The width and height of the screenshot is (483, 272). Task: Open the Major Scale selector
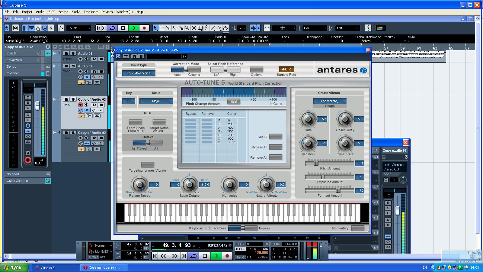(x=156, y=101)
